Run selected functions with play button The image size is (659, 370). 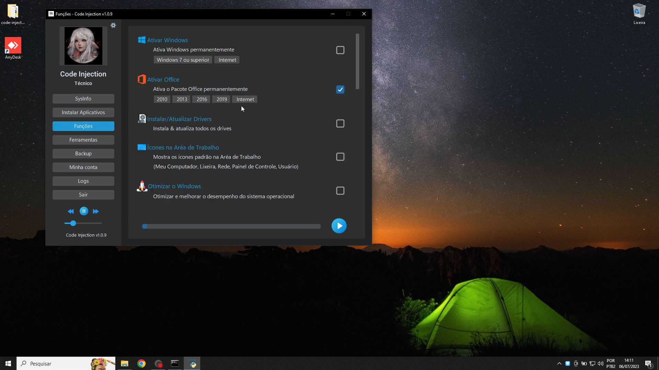click(x=339, y=226)
